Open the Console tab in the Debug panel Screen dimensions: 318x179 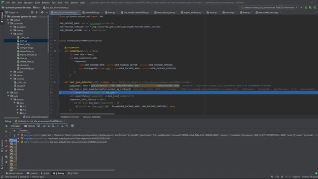point(30,126)
